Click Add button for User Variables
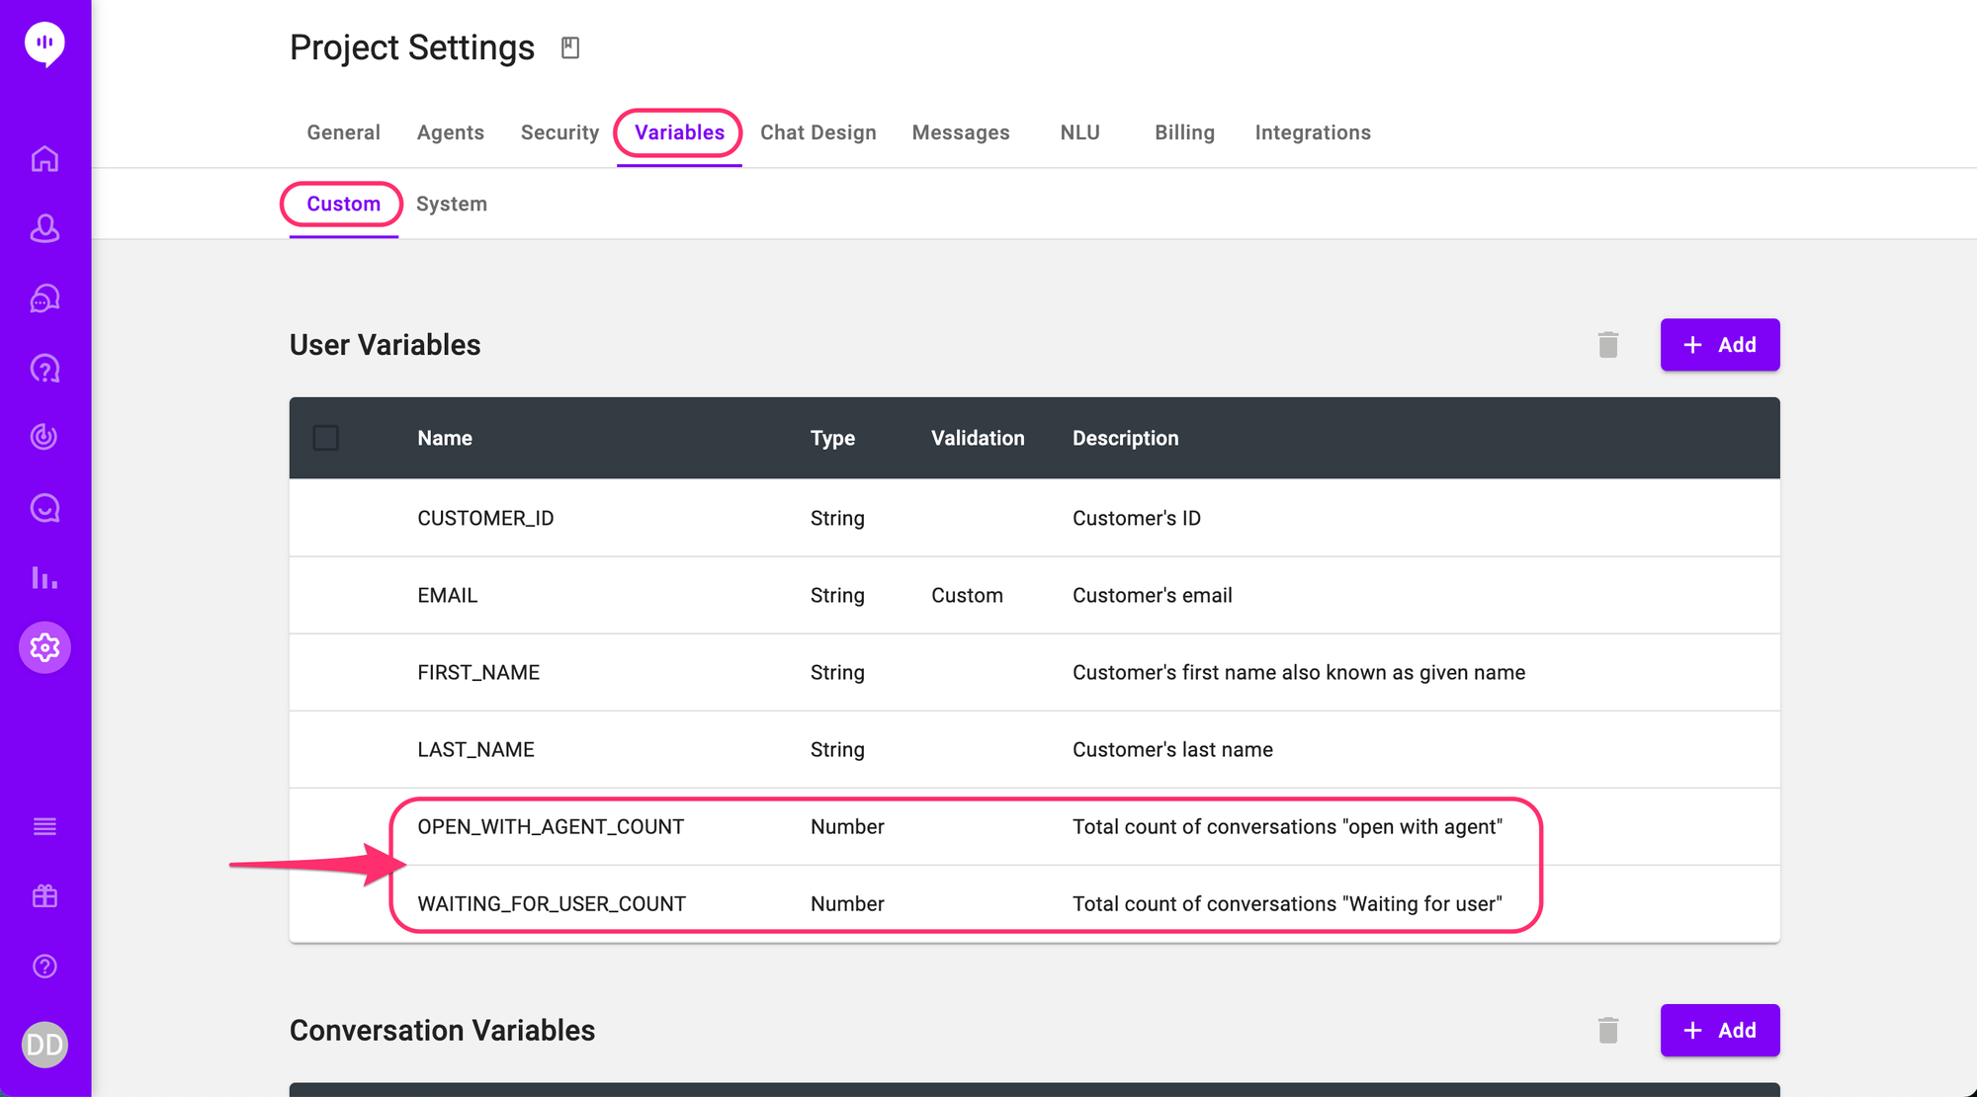Image resolution: width=1977 pixels, height=1097 pixels. [x=1719, y=345]
